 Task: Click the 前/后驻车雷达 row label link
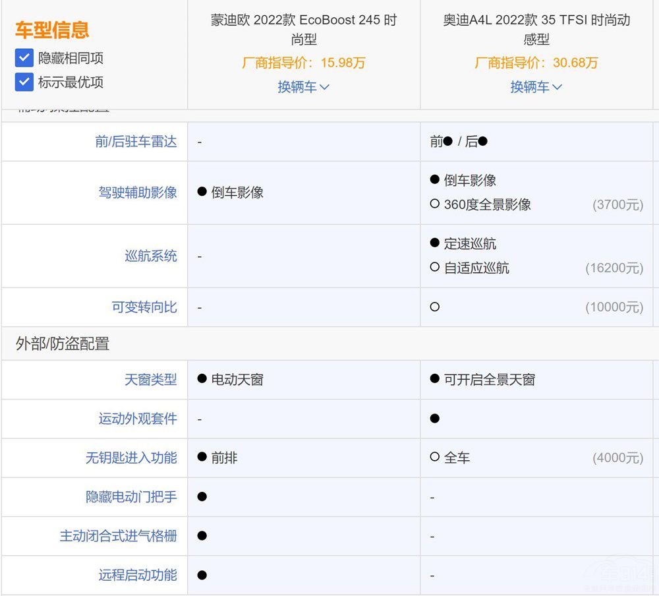tap(136, 141)
